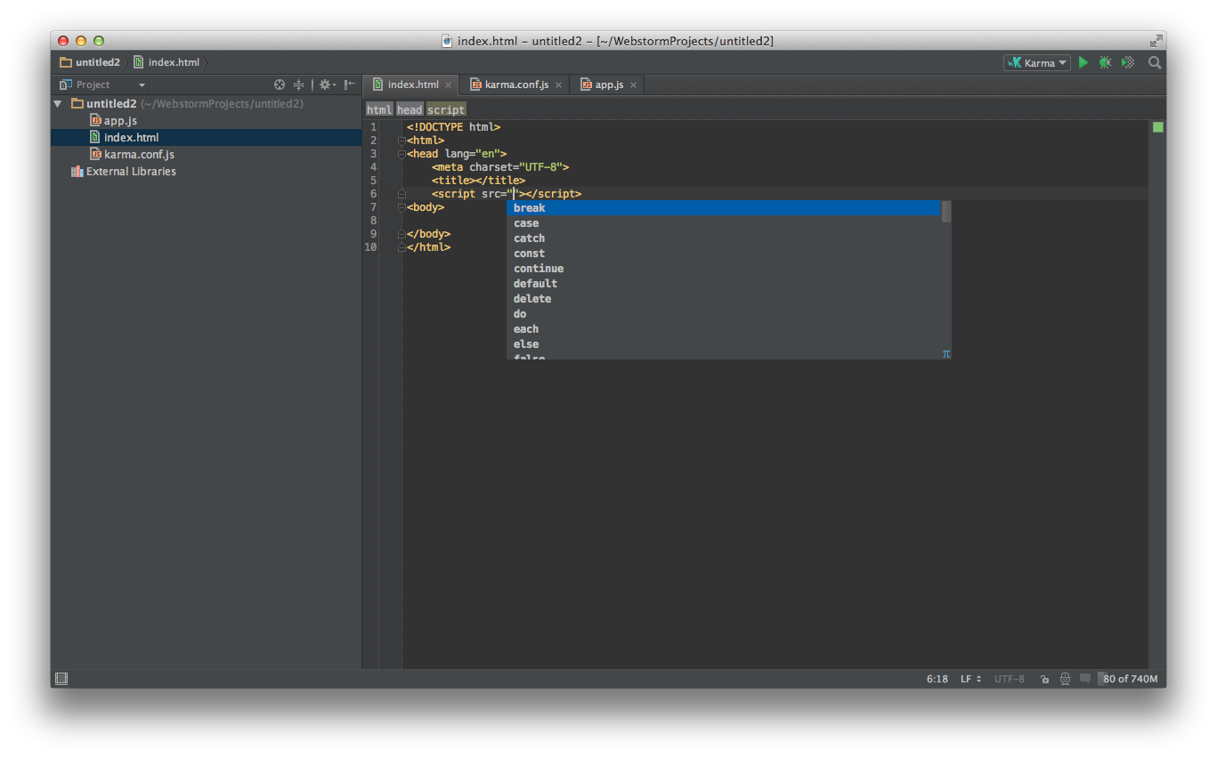Switch to karma.conf.js editor tab

tap(515, 85)
